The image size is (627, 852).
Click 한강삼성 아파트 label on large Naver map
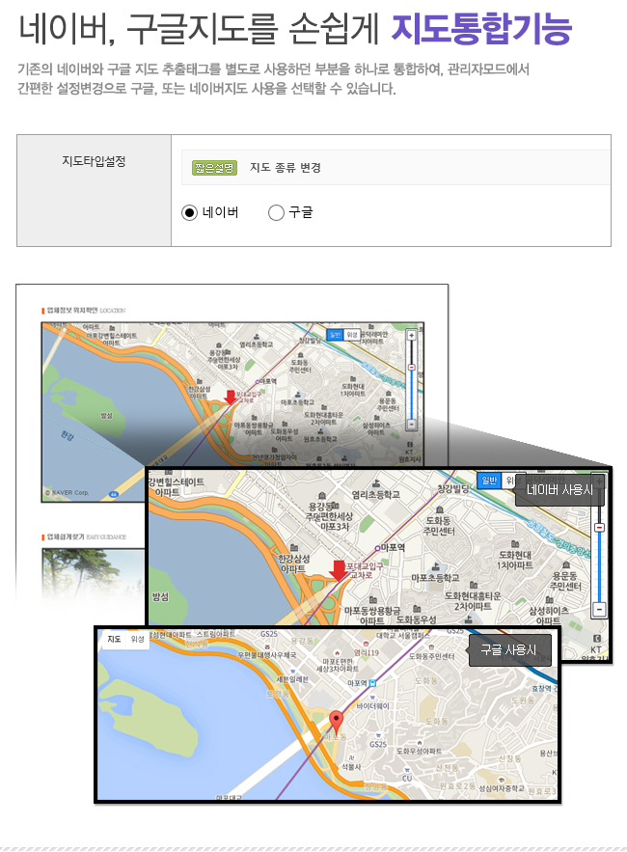(x=293, y=563)
